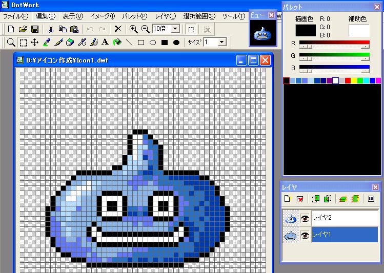The image size is (384, 273).
Task: Click the slime preview in ビュー window
Action: pos(263,33)
